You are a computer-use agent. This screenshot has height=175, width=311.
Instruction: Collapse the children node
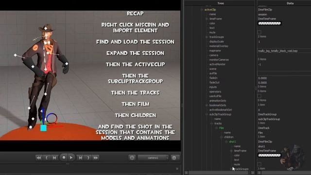pyautogui.click(x=222, y=137)
